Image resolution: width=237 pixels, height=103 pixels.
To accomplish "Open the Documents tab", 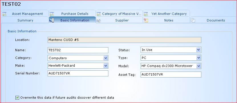I will pos(213,20).
